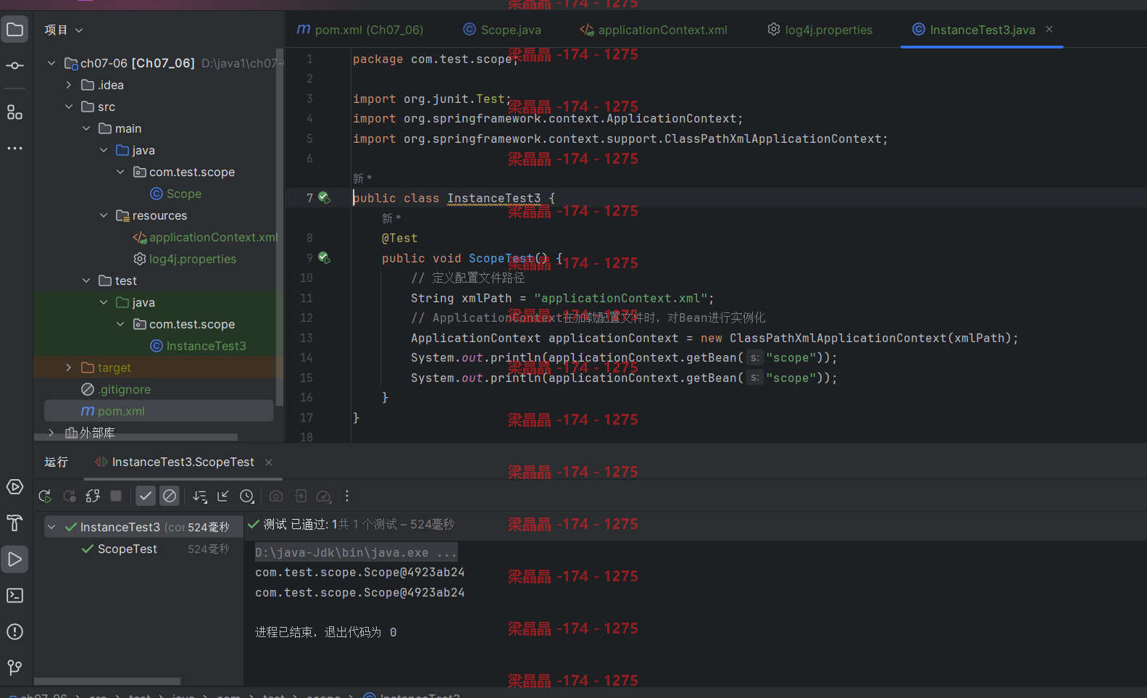The image size is (1147, 698).
Task: Select applicationContext.xml in project tree
Action: (x=205, y=237)
